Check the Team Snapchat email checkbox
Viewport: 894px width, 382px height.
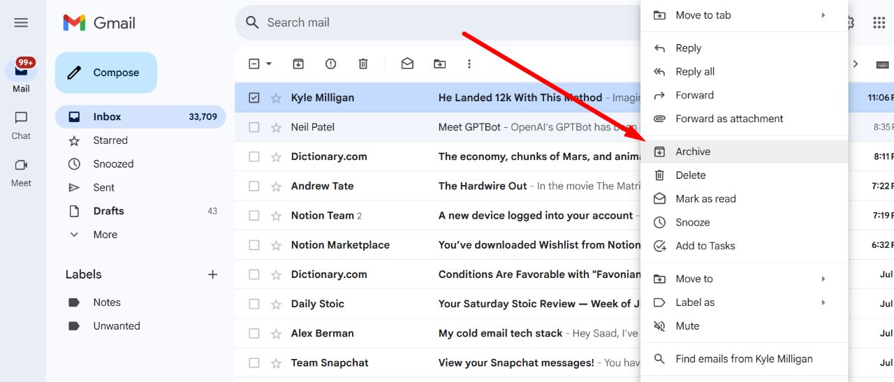(254, 362)
